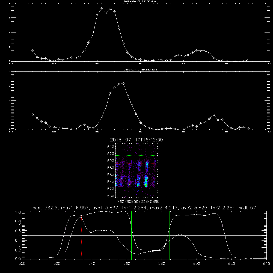The width and height of the screenshot is (273, 273).
Task: Click the colored spectral image panel
Action: [136, 170]
